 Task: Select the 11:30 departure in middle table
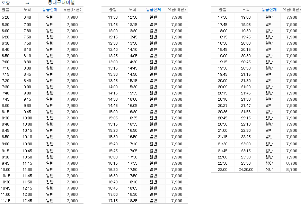[113, 17]
